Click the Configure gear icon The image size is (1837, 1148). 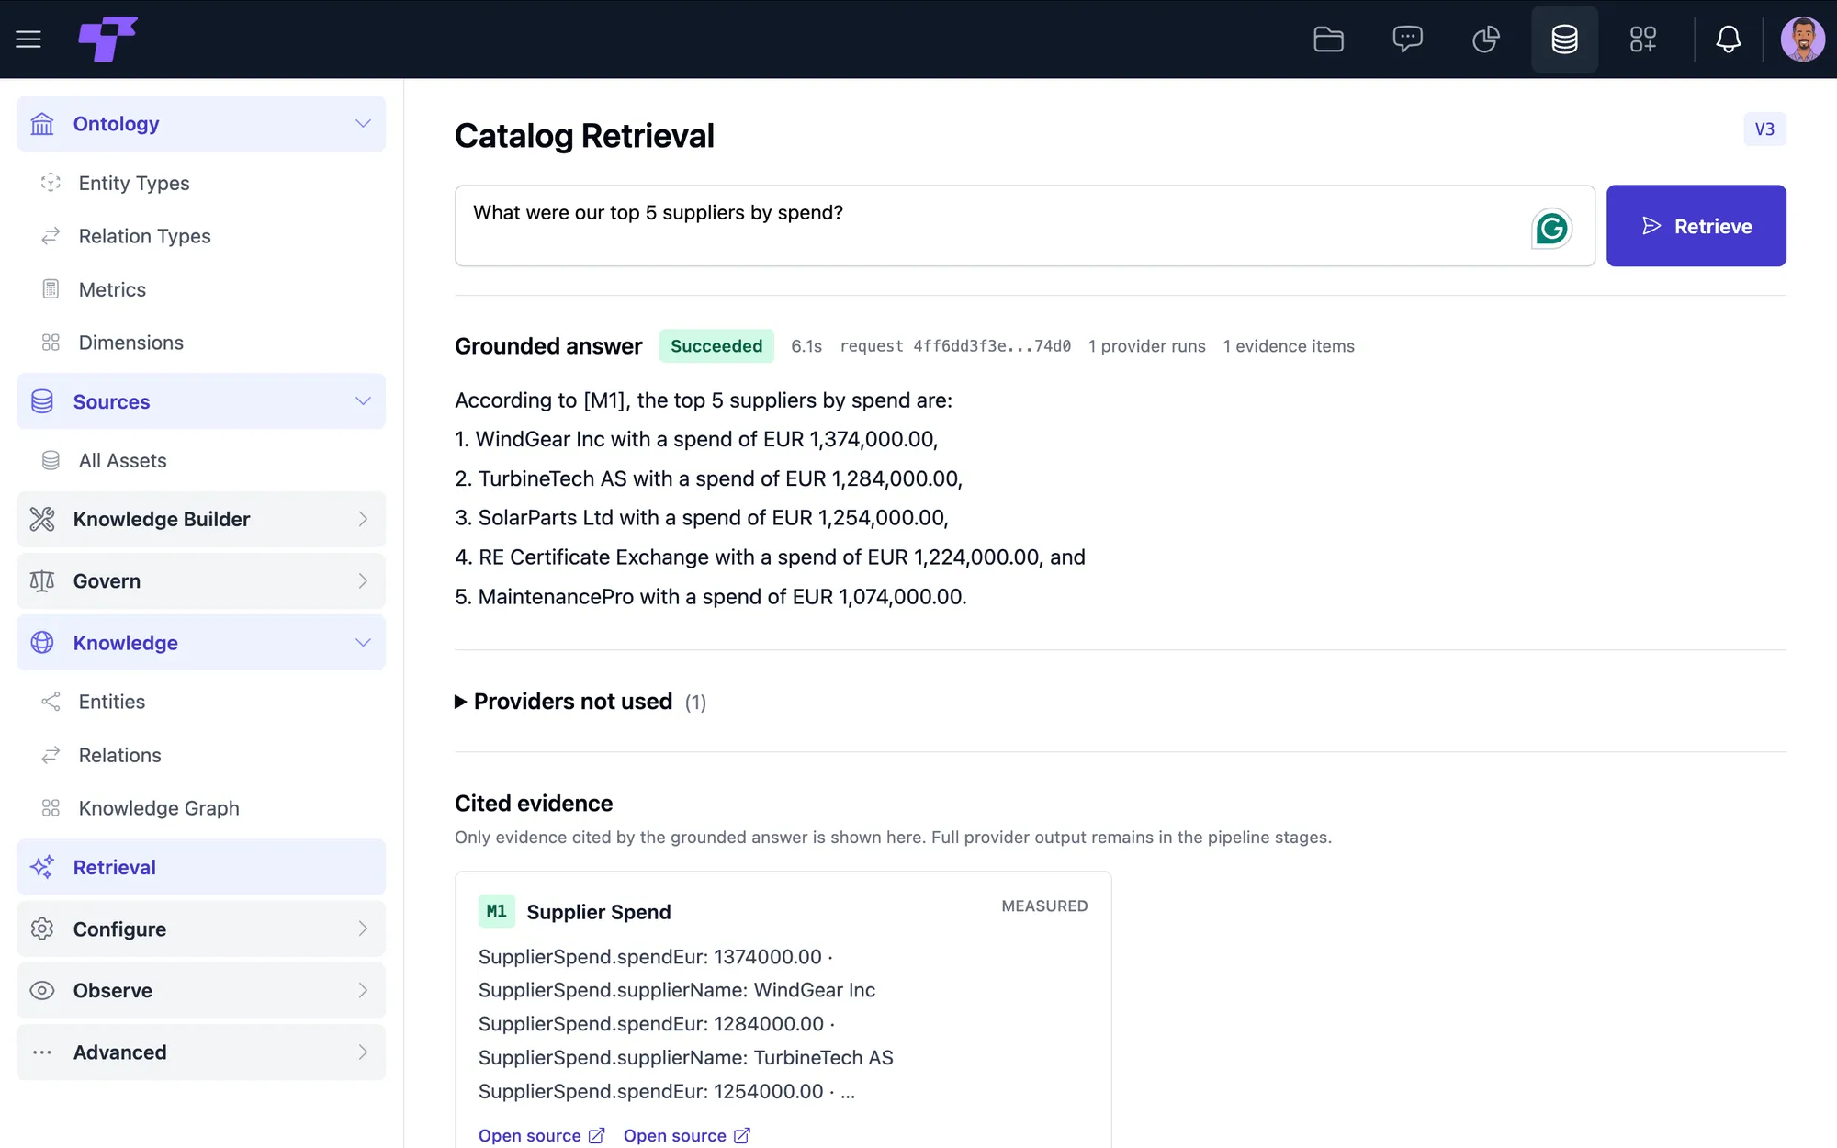coord(42,929)
